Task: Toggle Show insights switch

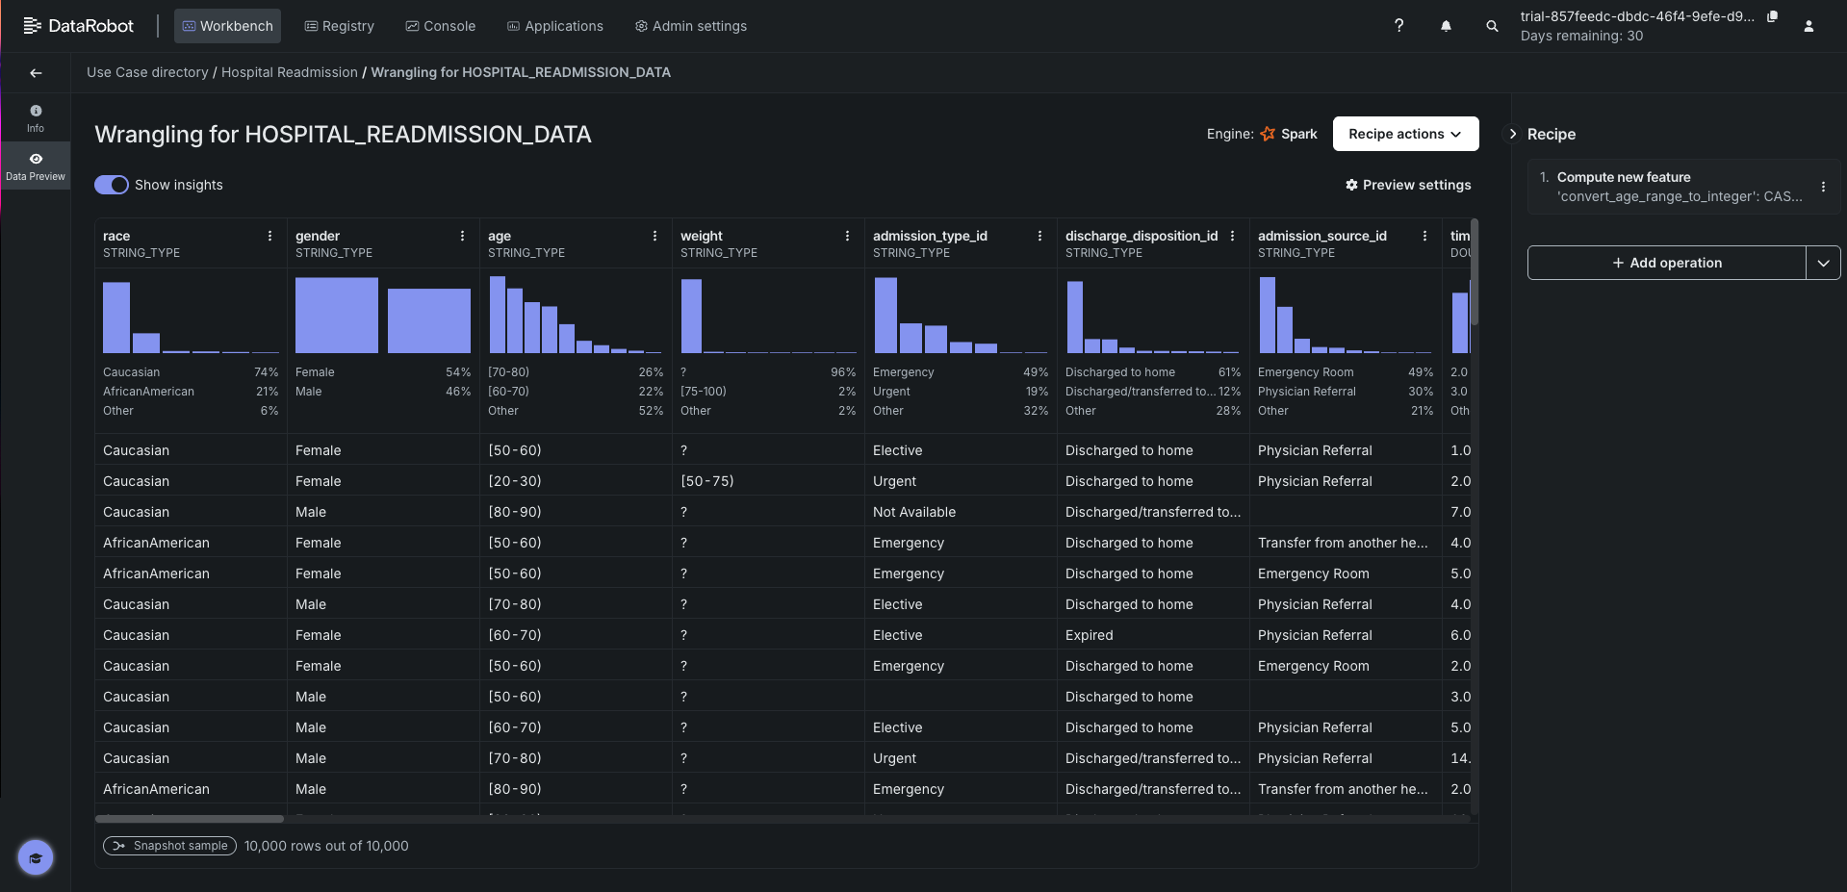Action: coord(112,185)
